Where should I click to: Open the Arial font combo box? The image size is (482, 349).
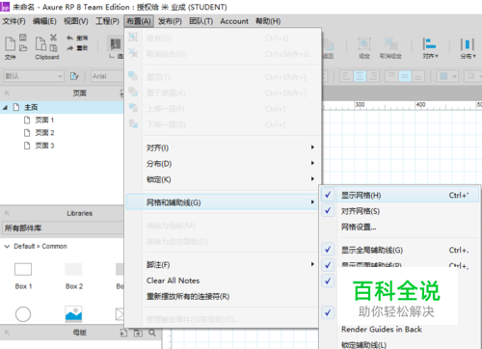[107, 76]
